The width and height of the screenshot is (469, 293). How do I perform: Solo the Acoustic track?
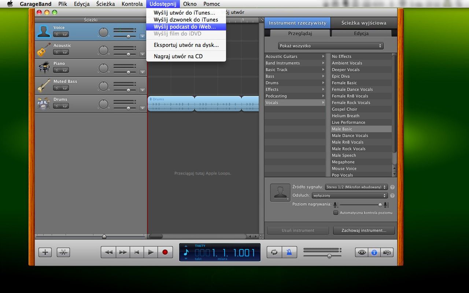coord(65,52)
